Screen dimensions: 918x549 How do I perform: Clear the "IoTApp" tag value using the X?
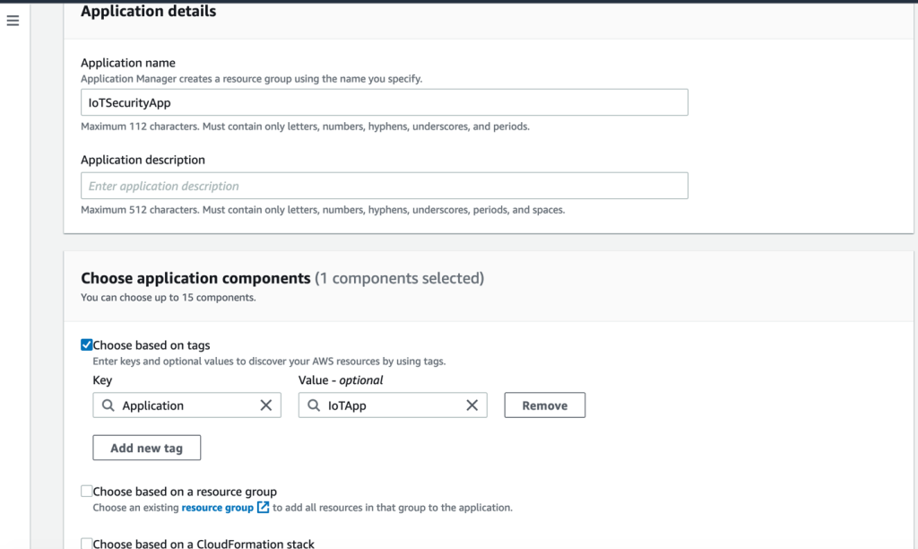click(x=472, y=405)
